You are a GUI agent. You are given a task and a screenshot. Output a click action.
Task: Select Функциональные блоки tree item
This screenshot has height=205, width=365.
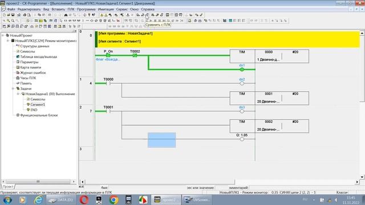(39, 115)
